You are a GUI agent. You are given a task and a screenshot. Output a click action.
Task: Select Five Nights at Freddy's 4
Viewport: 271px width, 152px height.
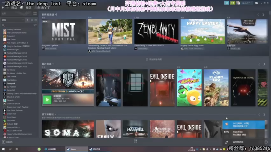coord(17,43)
